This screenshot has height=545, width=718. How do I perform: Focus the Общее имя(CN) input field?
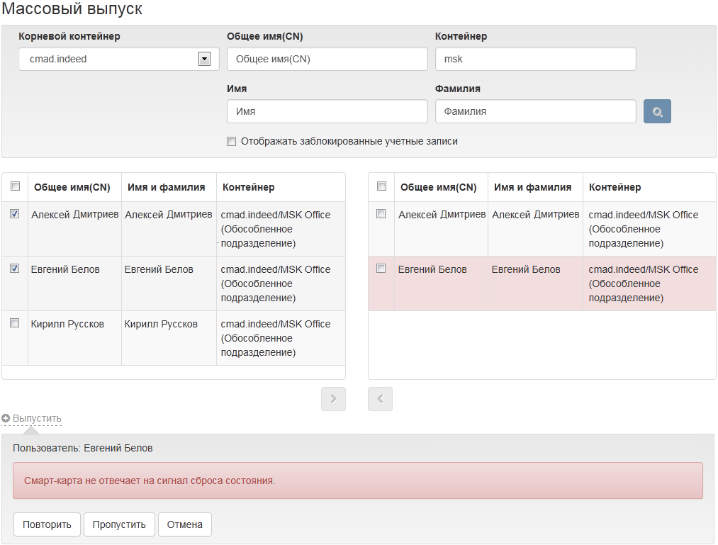click(327, 60)
